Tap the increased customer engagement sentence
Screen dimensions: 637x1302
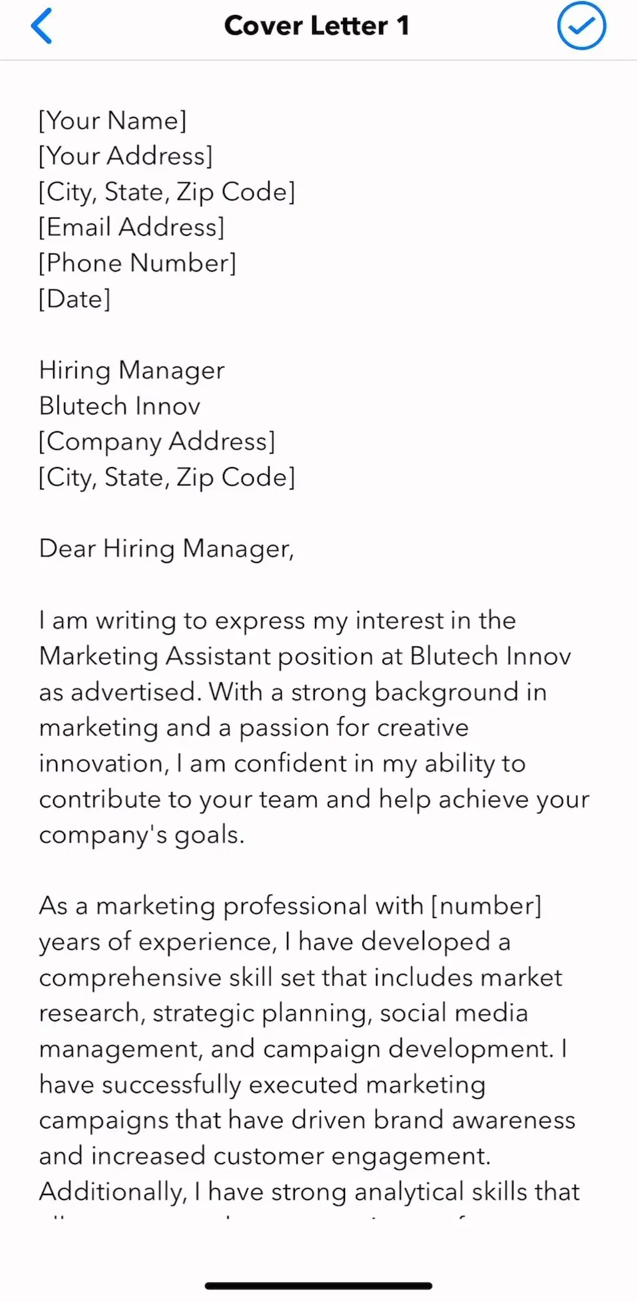click(x=265, y=1156)
